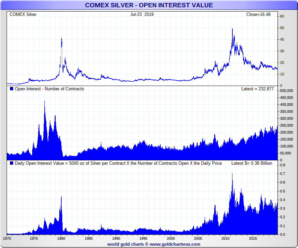
Task: Click the 2011 open interest value peak near 0.7
Action: [x=232, y=174]
